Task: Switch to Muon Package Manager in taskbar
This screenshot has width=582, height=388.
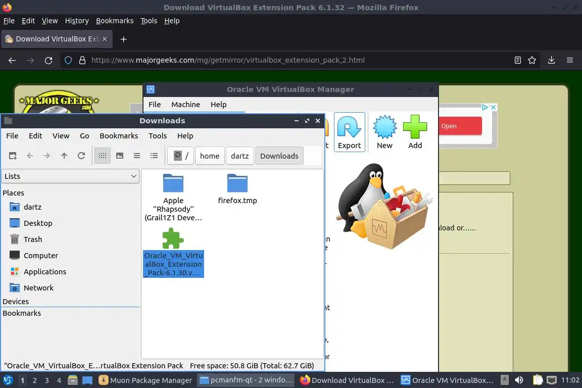Action: click(x=145, y=380)
